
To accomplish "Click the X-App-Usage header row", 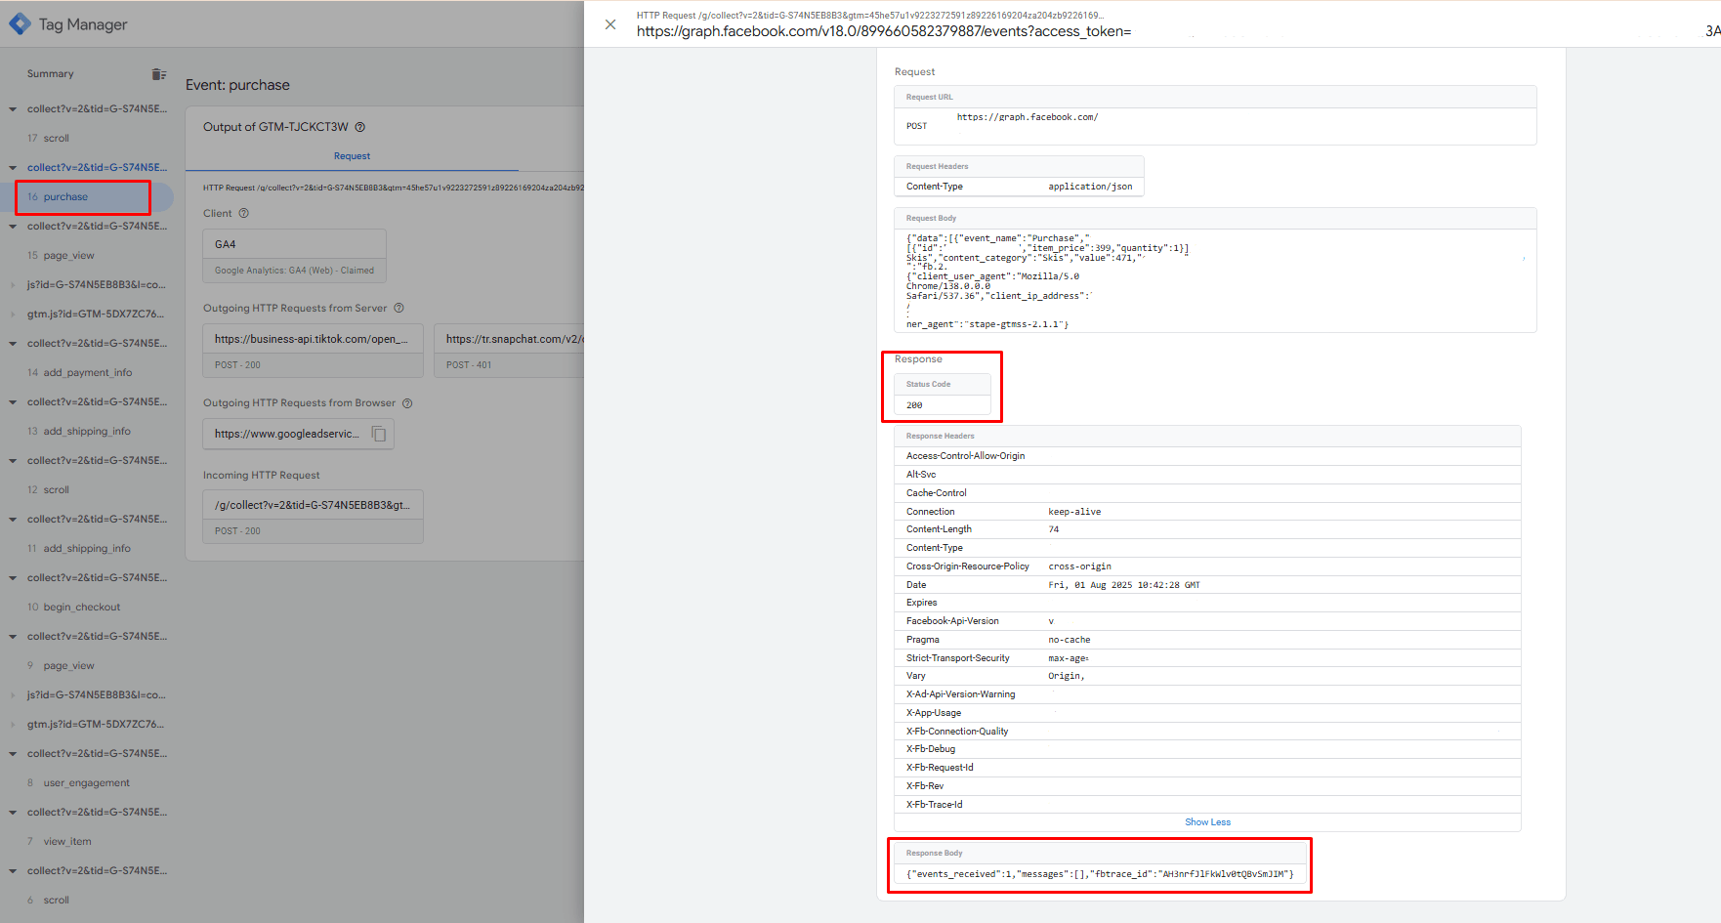I will point(1207,713).
